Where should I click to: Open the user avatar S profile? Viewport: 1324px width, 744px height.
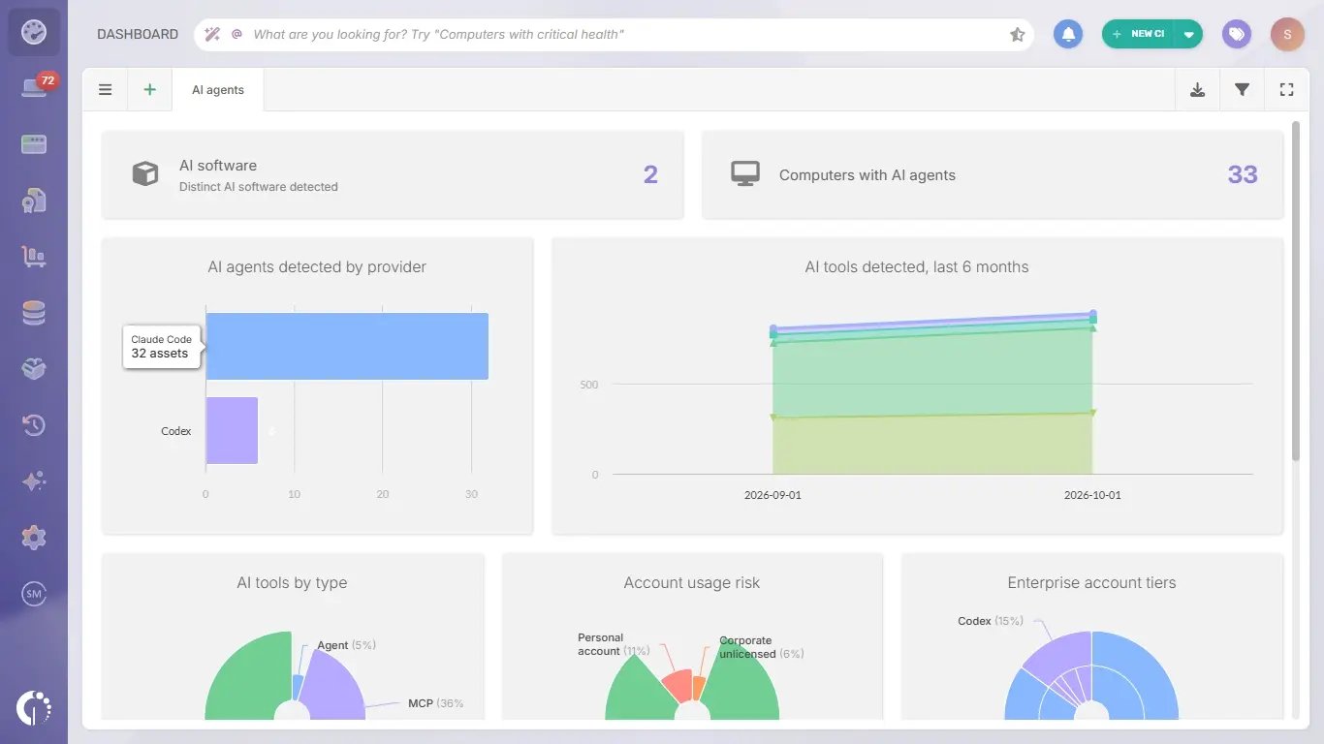pyautogui.click(x=1287, y=34)
